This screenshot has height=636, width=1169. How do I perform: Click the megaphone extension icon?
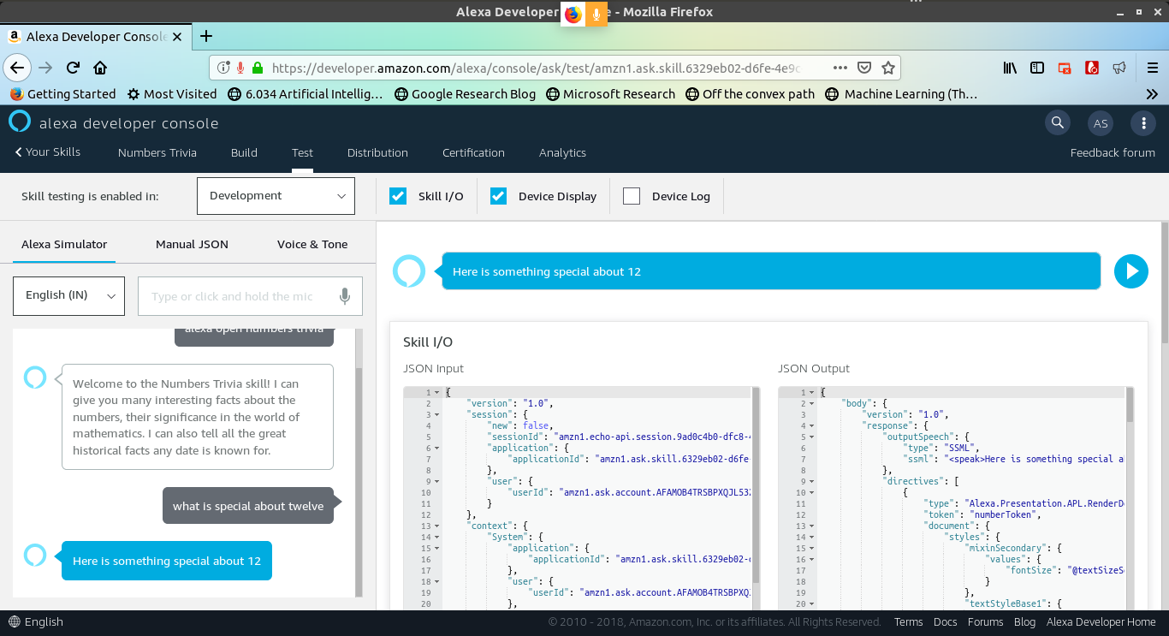pos(1119,68)
